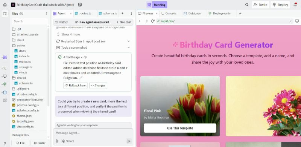The width and height of the screenshot is (301, 147).
Task: Open the preview device selector icon
Action: pos(297,21)
